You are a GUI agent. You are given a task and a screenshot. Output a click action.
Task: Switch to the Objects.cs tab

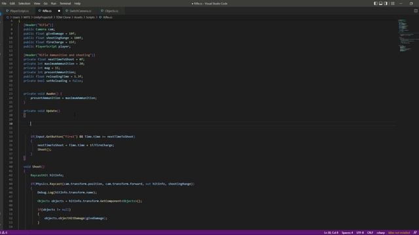coord(111,11)
